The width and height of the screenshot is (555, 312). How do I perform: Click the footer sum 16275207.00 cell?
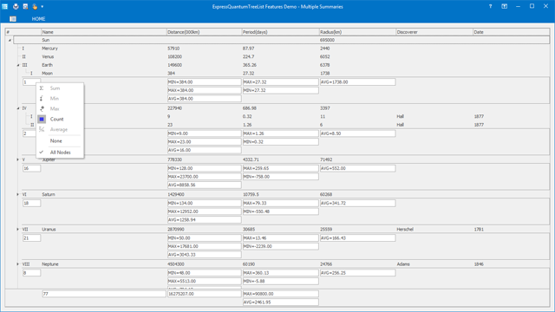pos(205,294)
